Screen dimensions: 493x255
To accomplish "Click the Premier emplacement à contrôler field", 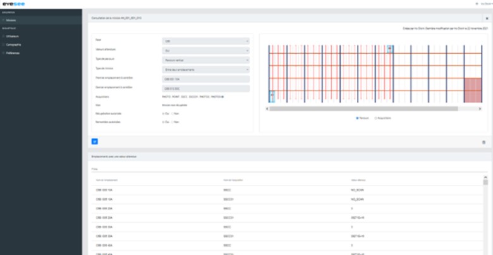I will click(205, 79).
